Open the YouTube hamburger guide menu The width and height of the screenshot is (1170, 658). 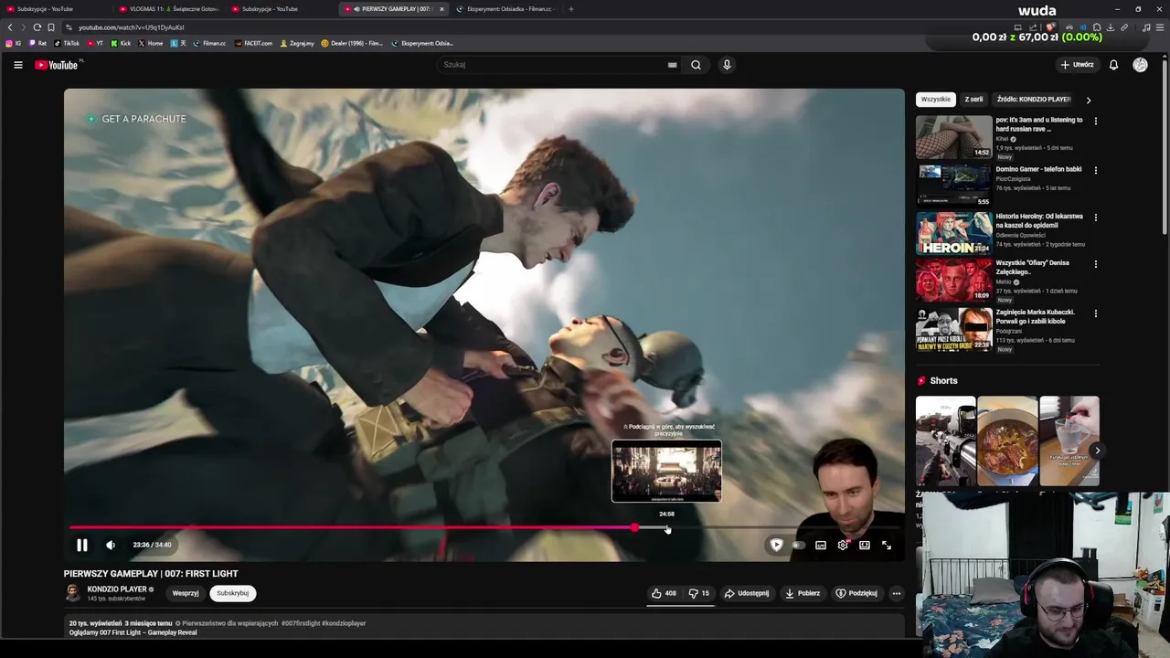pos(17,65)
